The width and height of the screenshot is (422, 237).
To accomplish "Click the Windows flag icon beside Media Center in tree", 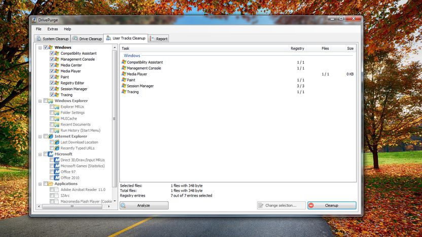I will coord(57,65).
